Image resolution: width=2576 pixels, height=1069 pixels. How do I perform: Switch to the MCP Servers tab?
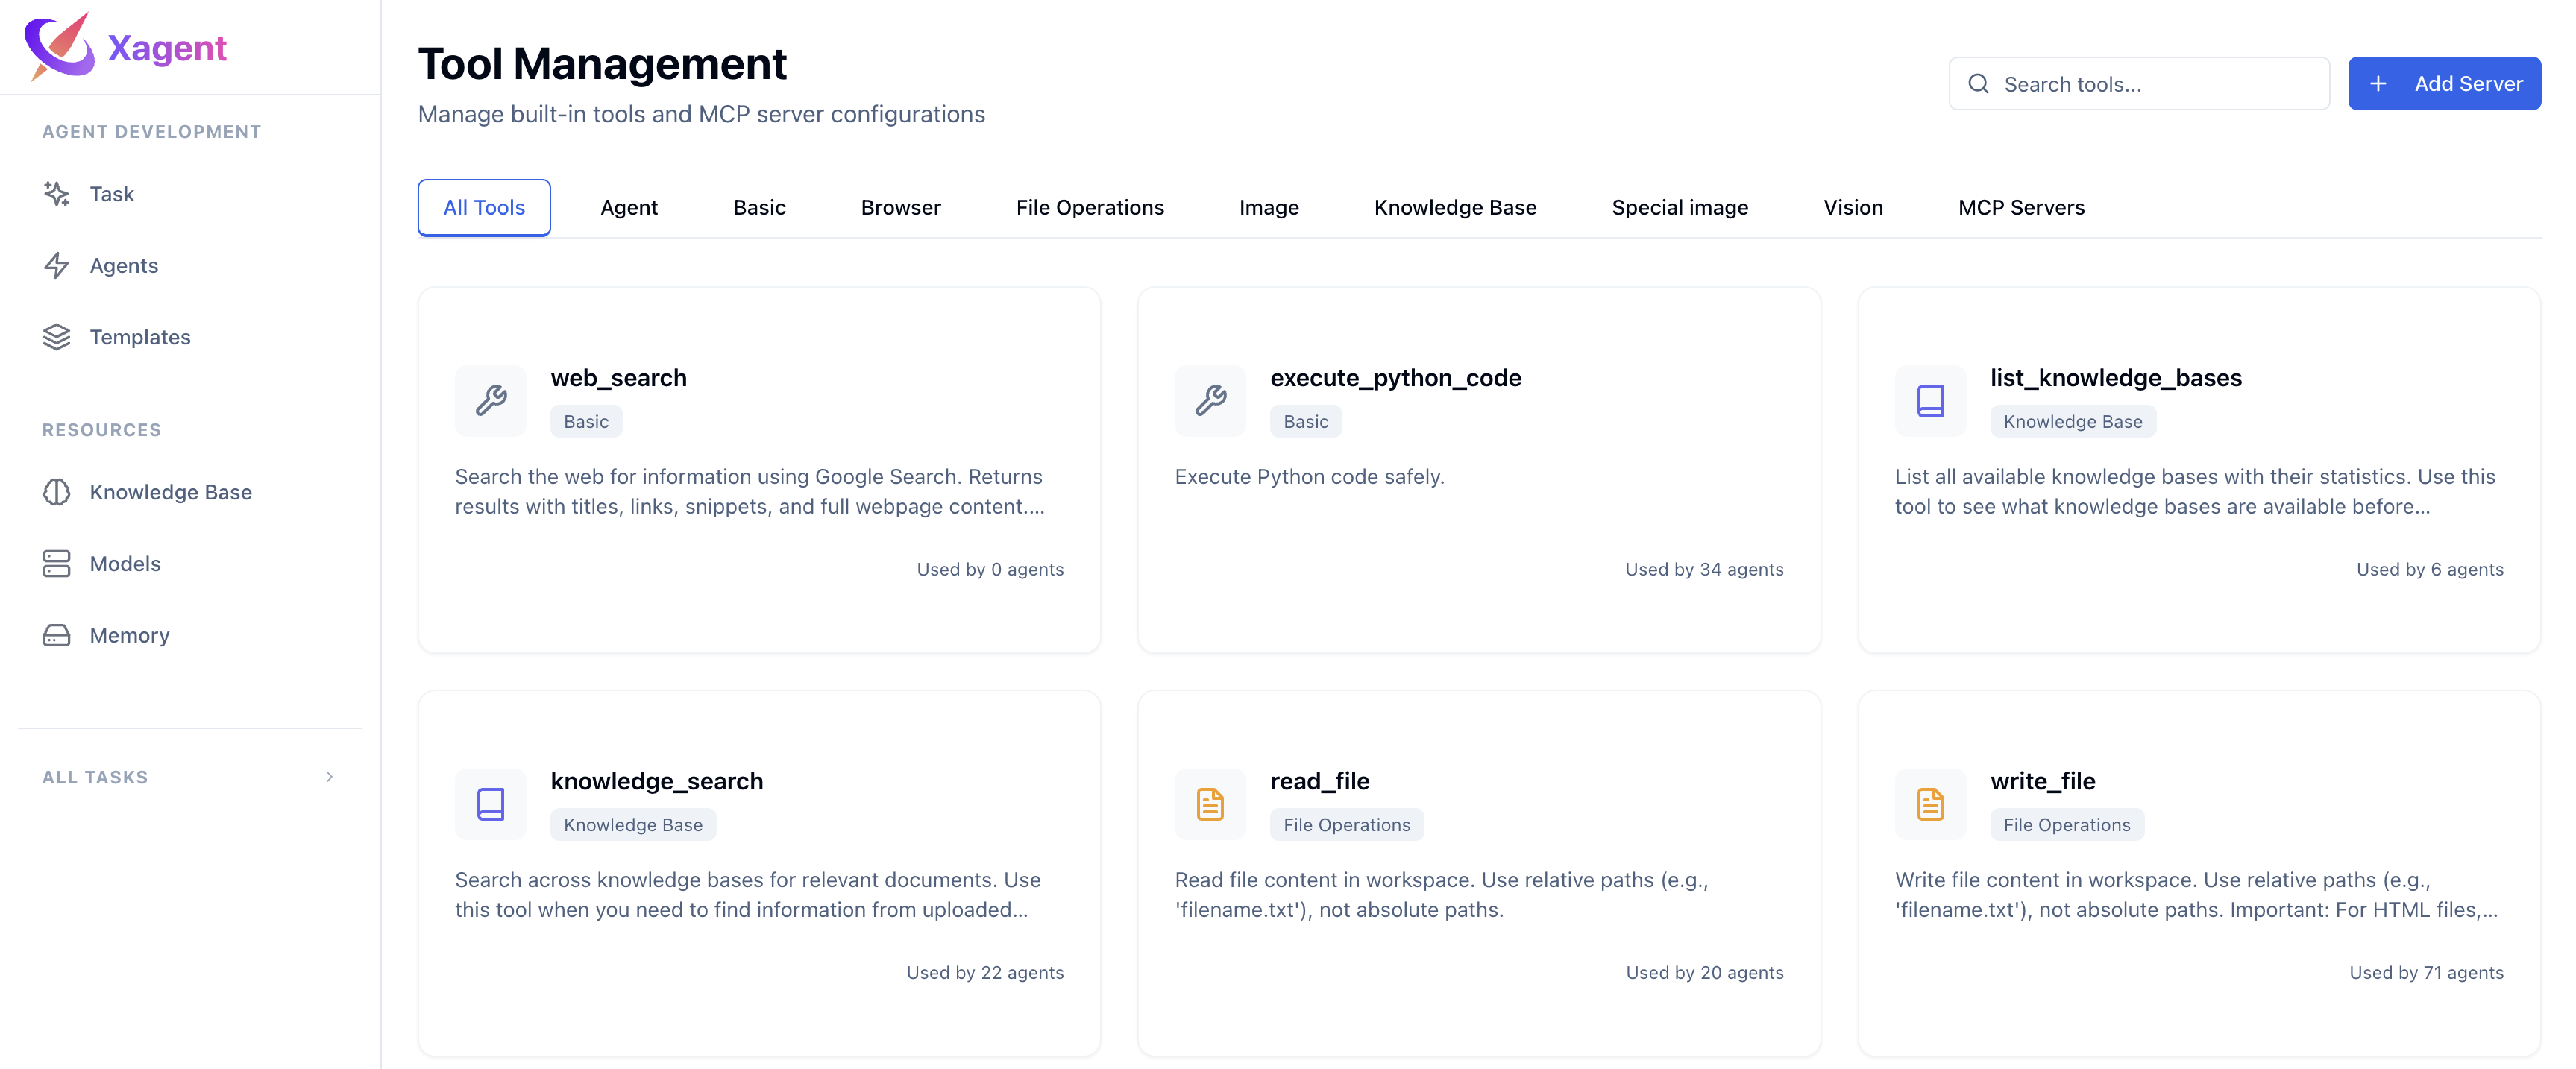tap(2021, 207)
